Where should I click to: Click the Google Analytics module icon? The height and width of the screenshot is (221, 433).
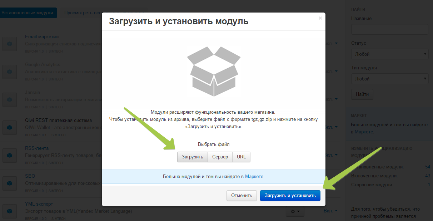point(10,72)
